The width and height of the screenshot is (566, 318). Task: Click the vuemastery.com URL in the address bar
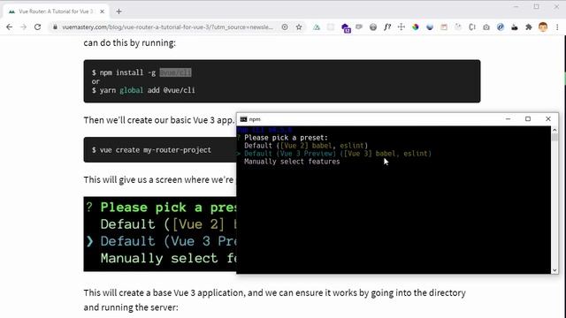pos(167,27)
